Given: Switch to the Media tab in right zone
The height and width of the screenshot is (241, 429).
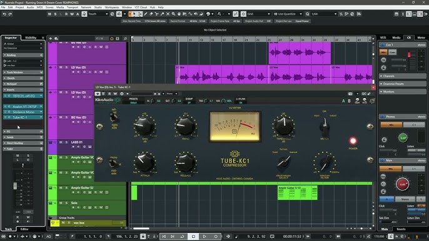Looking at the screenshot, I should coord(396,37).
